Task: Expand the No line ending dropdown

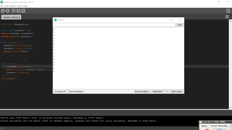Action: click(x=143, y=91)
